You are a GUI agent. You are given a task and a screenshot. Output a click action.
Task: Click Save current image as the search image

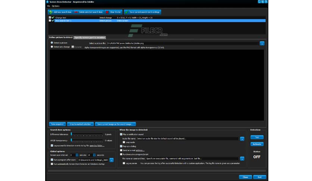point(115,124)
